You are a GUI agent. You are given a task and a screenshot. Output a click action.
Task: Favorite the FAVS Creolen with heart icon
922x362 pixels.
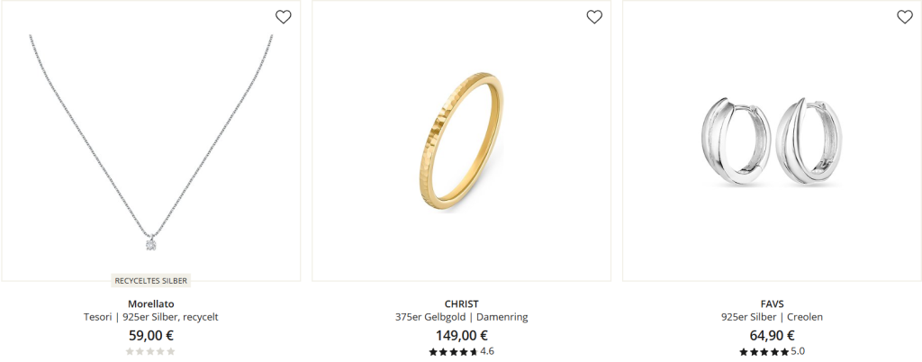click(x=905, y=17)
